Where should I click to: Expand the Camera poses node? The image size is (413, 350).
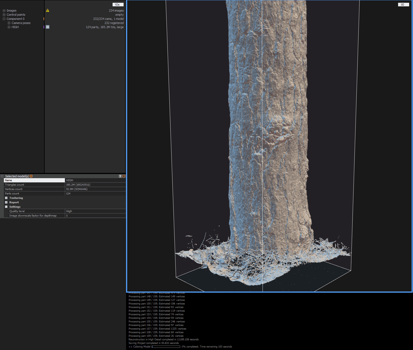[9, 23]
